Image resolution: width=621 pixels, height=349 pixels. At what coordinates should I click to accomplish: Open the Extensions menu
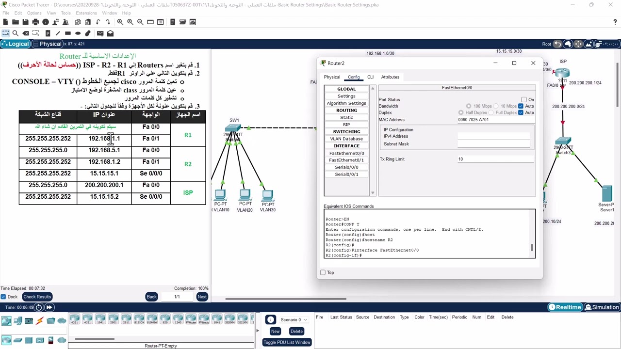[x=86, y=13]
